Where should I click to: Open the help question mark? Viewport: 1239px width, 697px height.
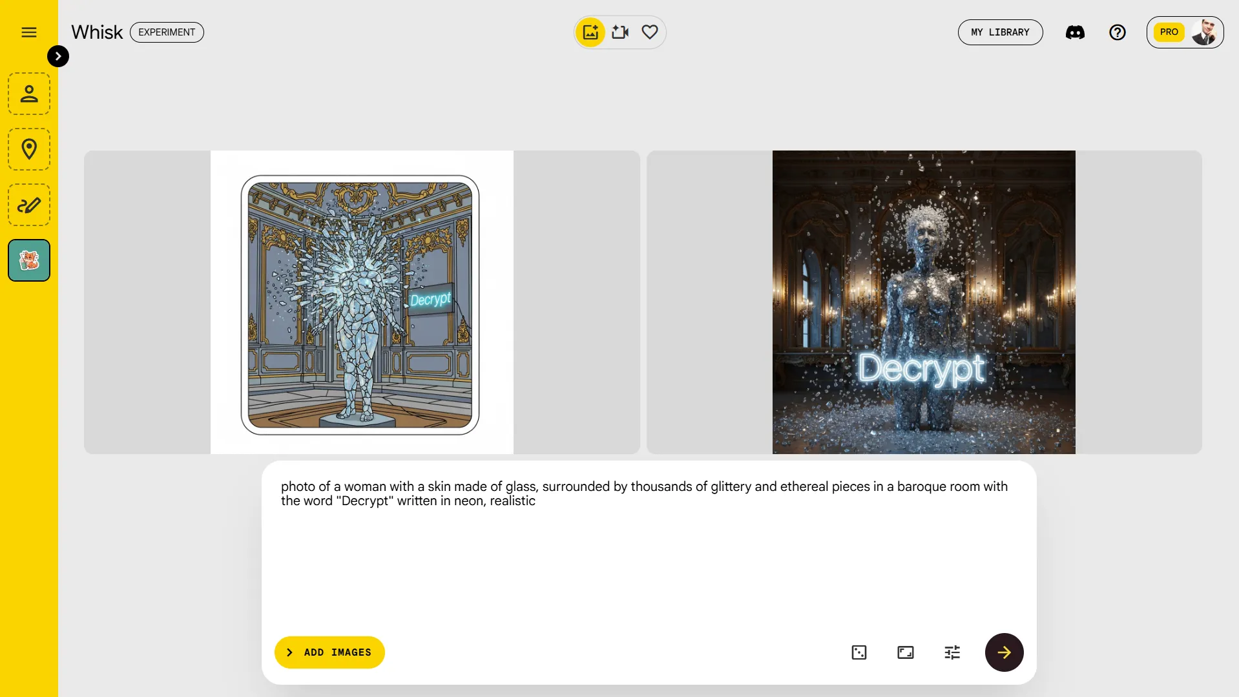(1118, 32)
